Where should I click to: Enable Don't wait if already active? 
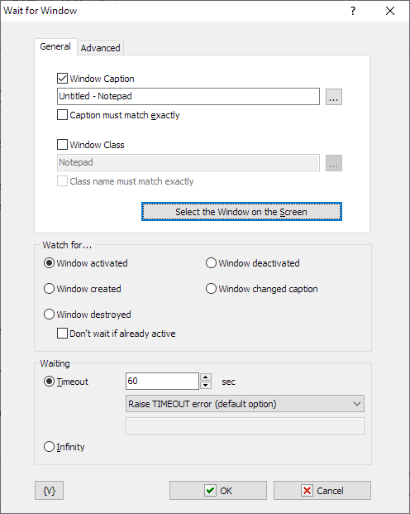tap(62, 334)
